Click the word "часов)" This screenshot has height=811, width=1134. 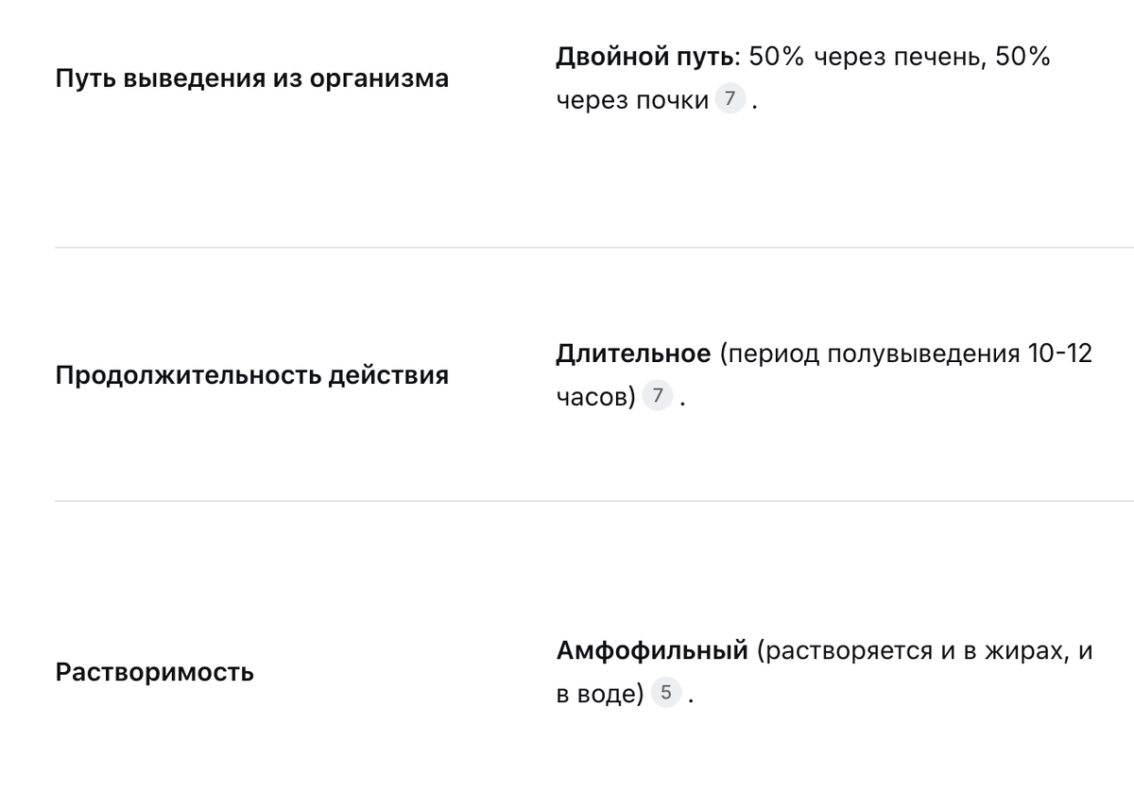coord(595,398)
